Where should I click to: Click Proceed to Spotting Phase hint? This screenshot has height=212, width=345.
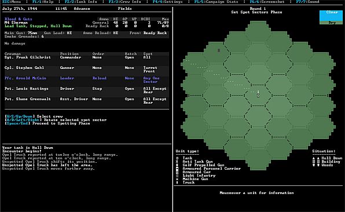click(47, 123)
